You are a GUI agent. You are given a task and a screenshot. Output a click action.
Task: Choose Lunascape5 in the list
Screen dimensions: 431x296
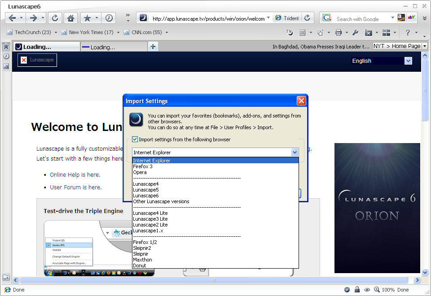[215, 190]
